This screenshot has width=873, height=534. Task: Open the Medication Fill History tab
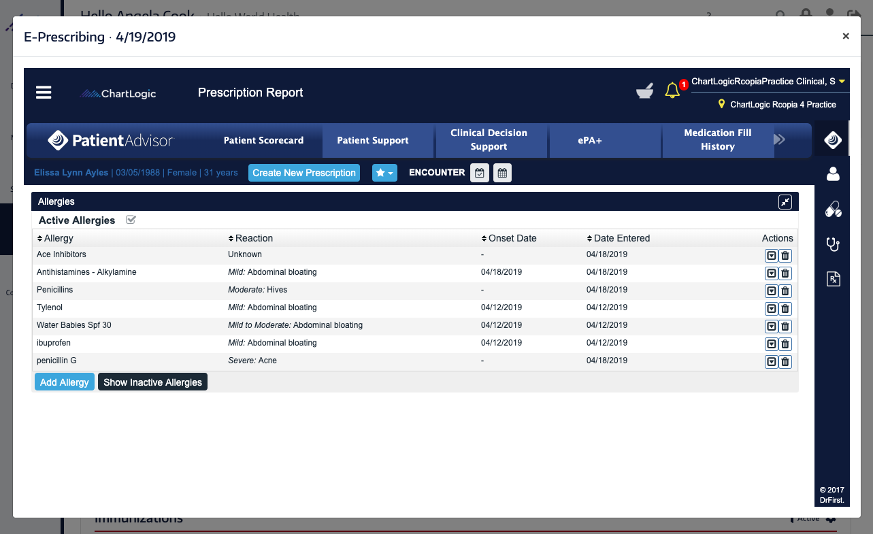point(718,140)
